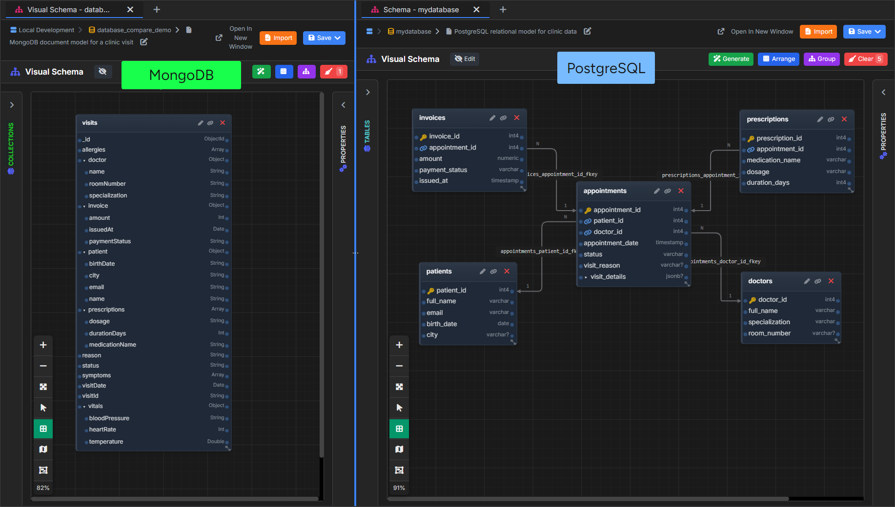Select pointer tool on MongoDB canvas
The image size is (895, 507).
pyautogui.click(x=43, y=408)
